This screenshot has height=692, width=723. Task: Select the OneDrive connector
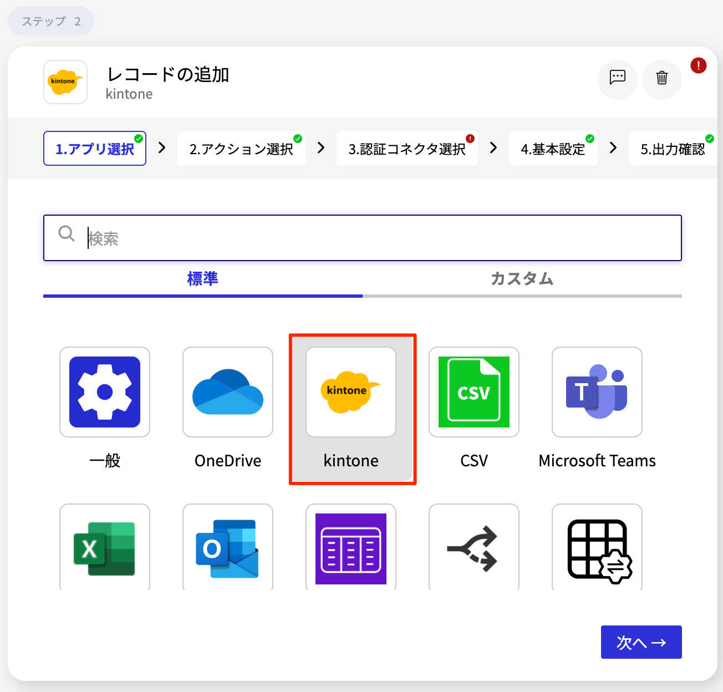click(227, 392)
